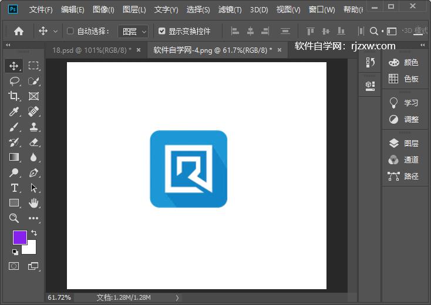Open the 滤镜(T) menu
Viewport: 431px width, 305px height.
point(230,10)
